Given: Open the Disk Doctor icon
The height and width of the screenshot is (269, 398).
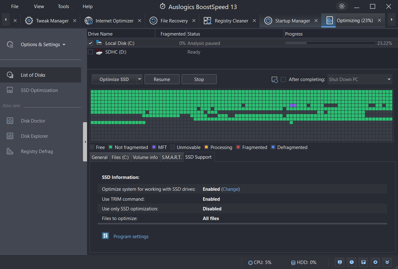Looking at the screenshot, I should 10,121.
